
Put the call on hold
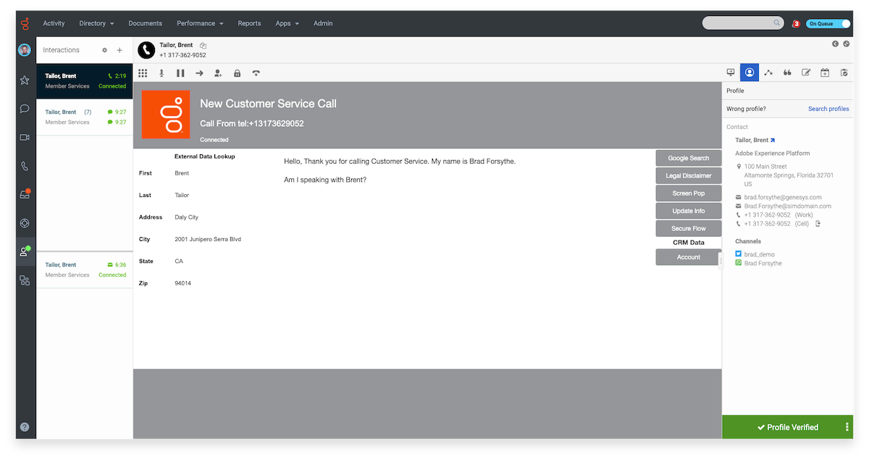pyautogui.click(x=180, y=72)
